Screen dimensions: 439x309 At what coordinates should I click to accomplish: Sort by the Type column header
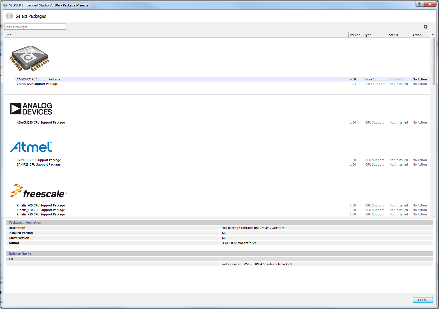pos(376,35)
